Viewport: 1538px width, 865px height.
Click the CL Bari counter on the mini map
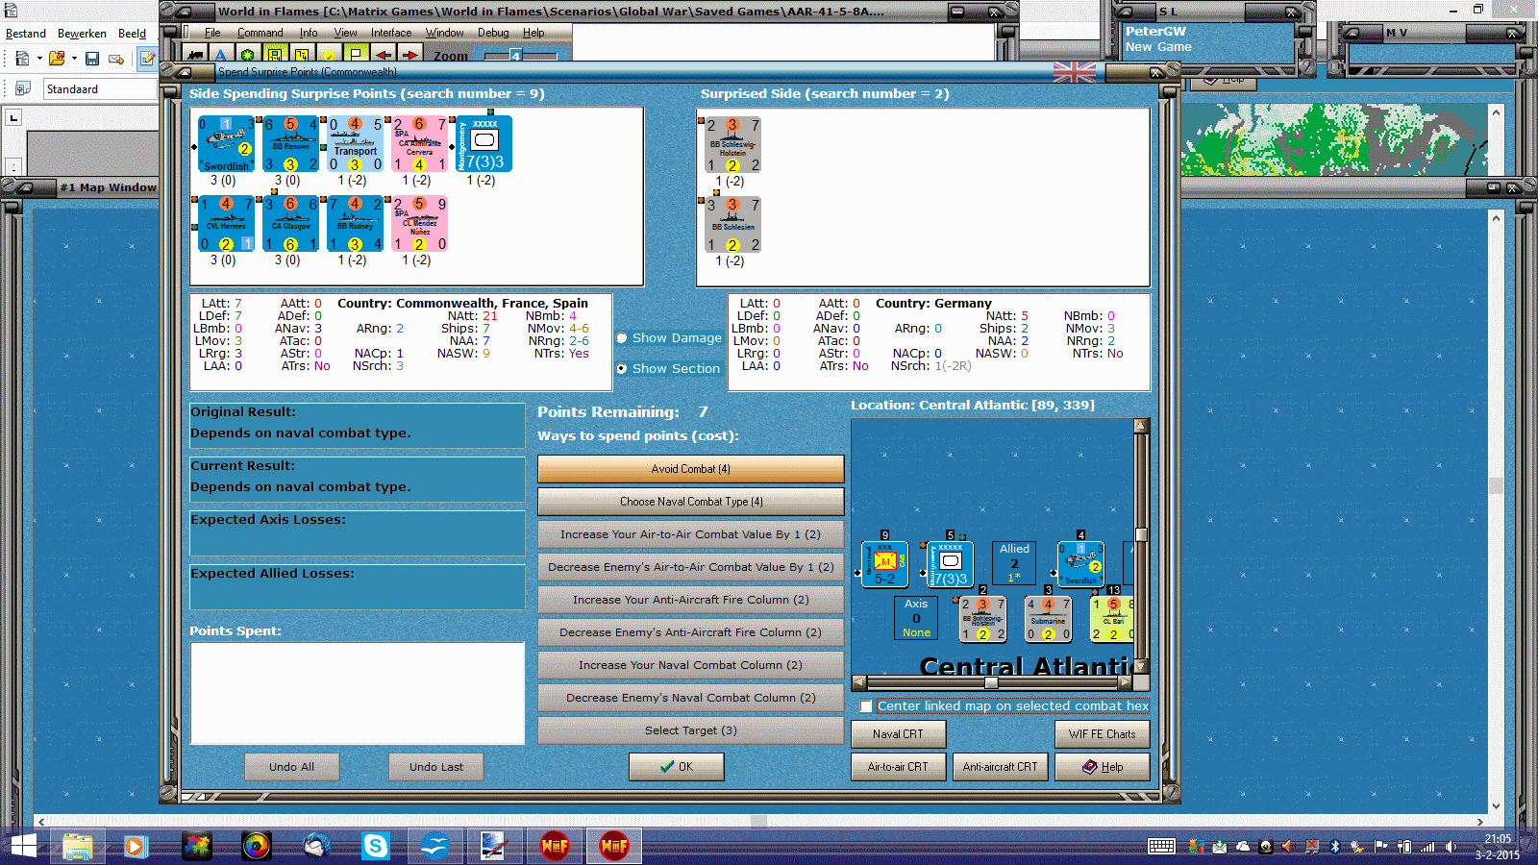pyautogui.click(x=1113, y=619)
